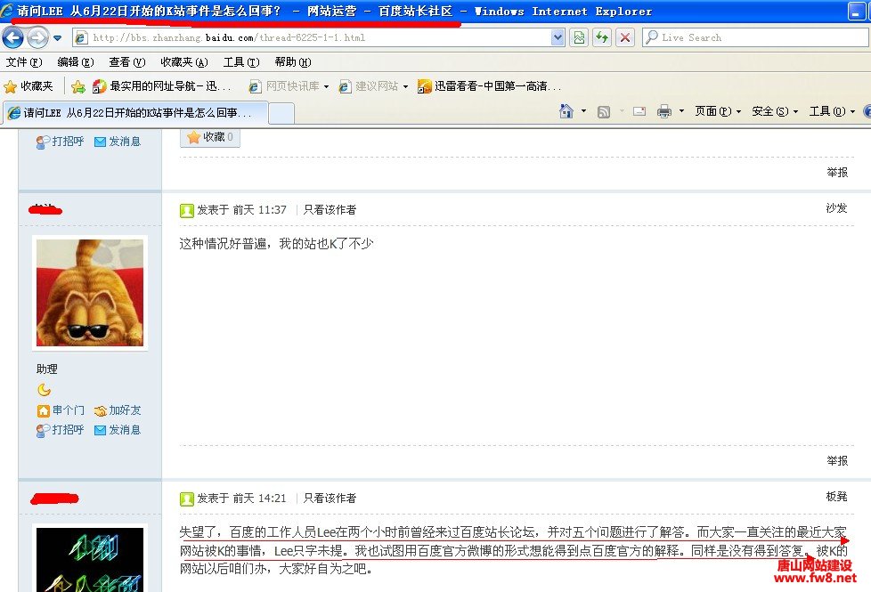Image resolution: width=871 pixels, height=592 pixels.
Task: Click the 加好友 link under Garfield avatar
Action: pyautogui.click(x=118, y=410)
